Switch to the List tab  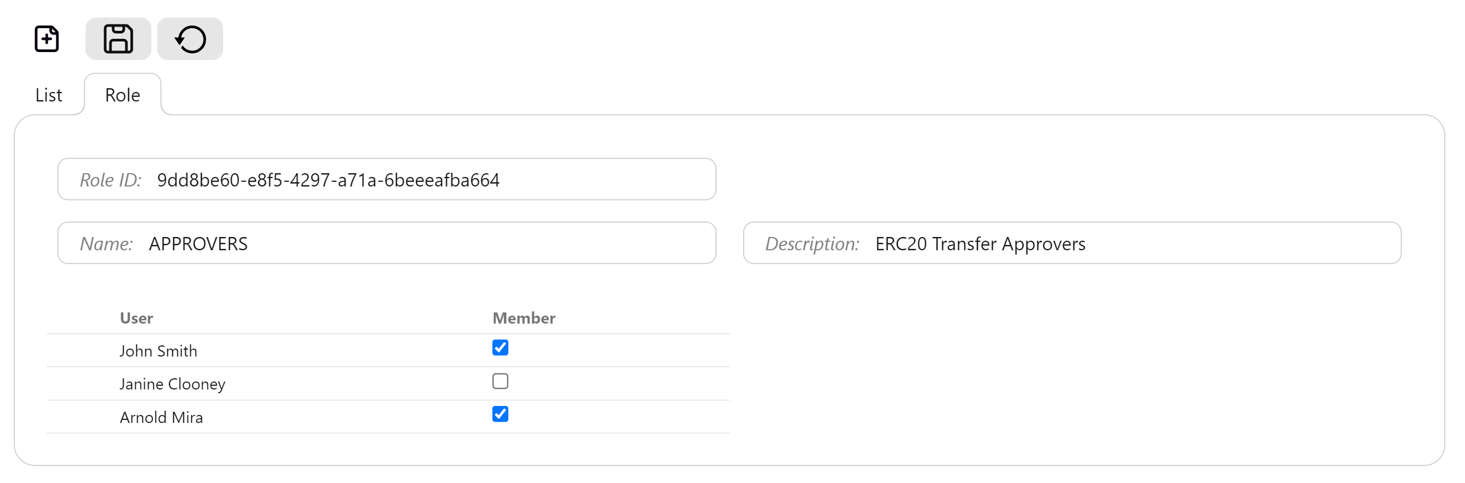[x=48, y=95]
